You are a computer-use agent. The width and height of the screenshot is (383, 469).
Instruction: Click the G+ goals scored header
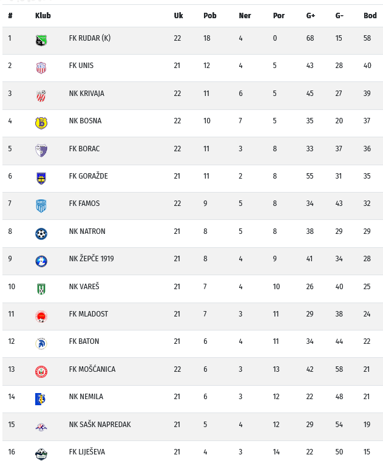pyautogui.click(x=310, y=16)
